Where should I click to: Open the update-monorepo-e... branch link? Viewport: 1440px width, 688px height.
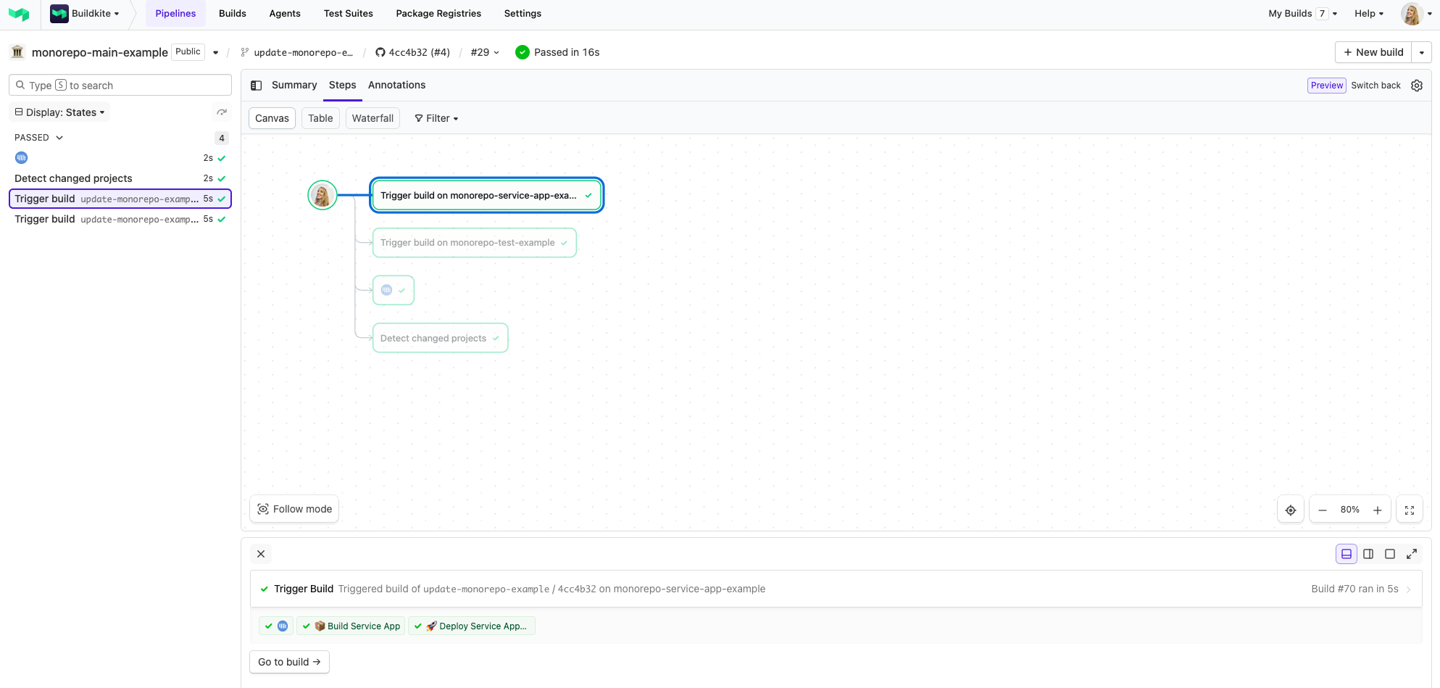[297, 52]
